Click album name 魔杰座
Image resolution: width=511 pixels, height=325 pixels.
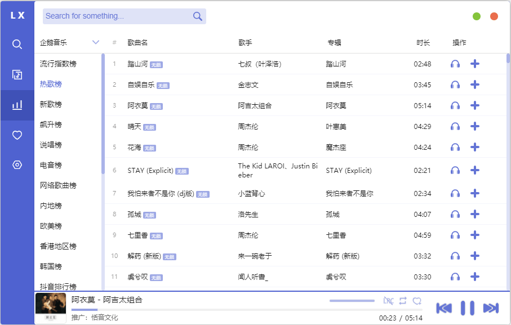336,147
